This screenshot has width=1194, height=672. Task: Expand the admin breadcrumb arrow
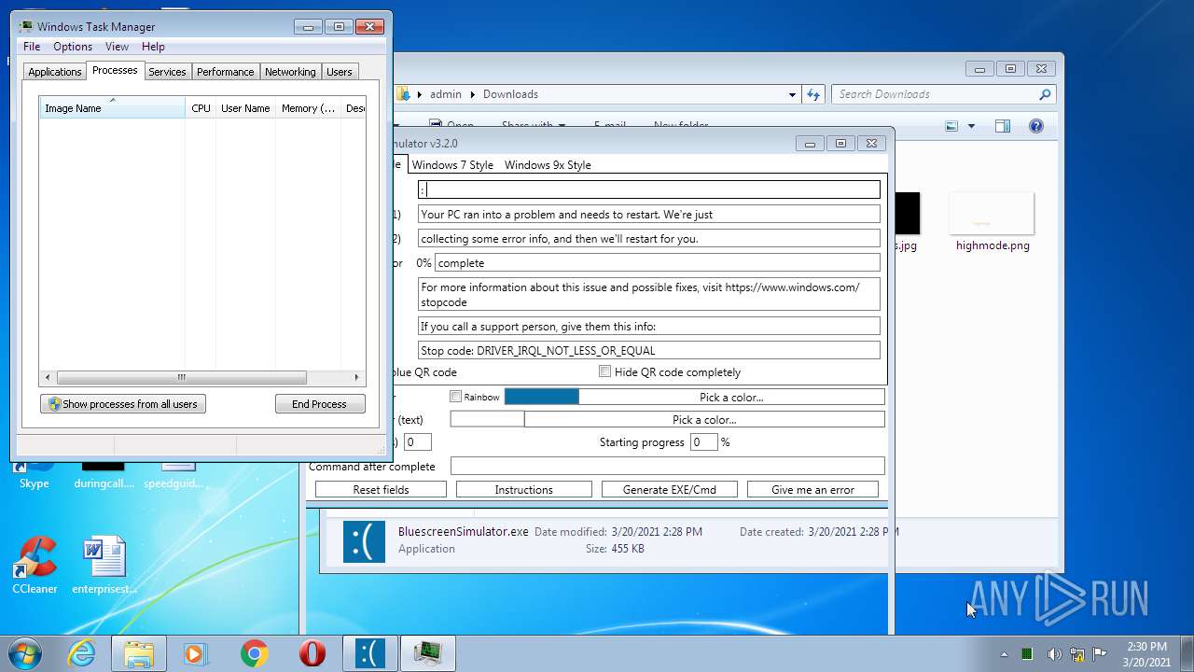pyautogui.click(x=473, y=94)
